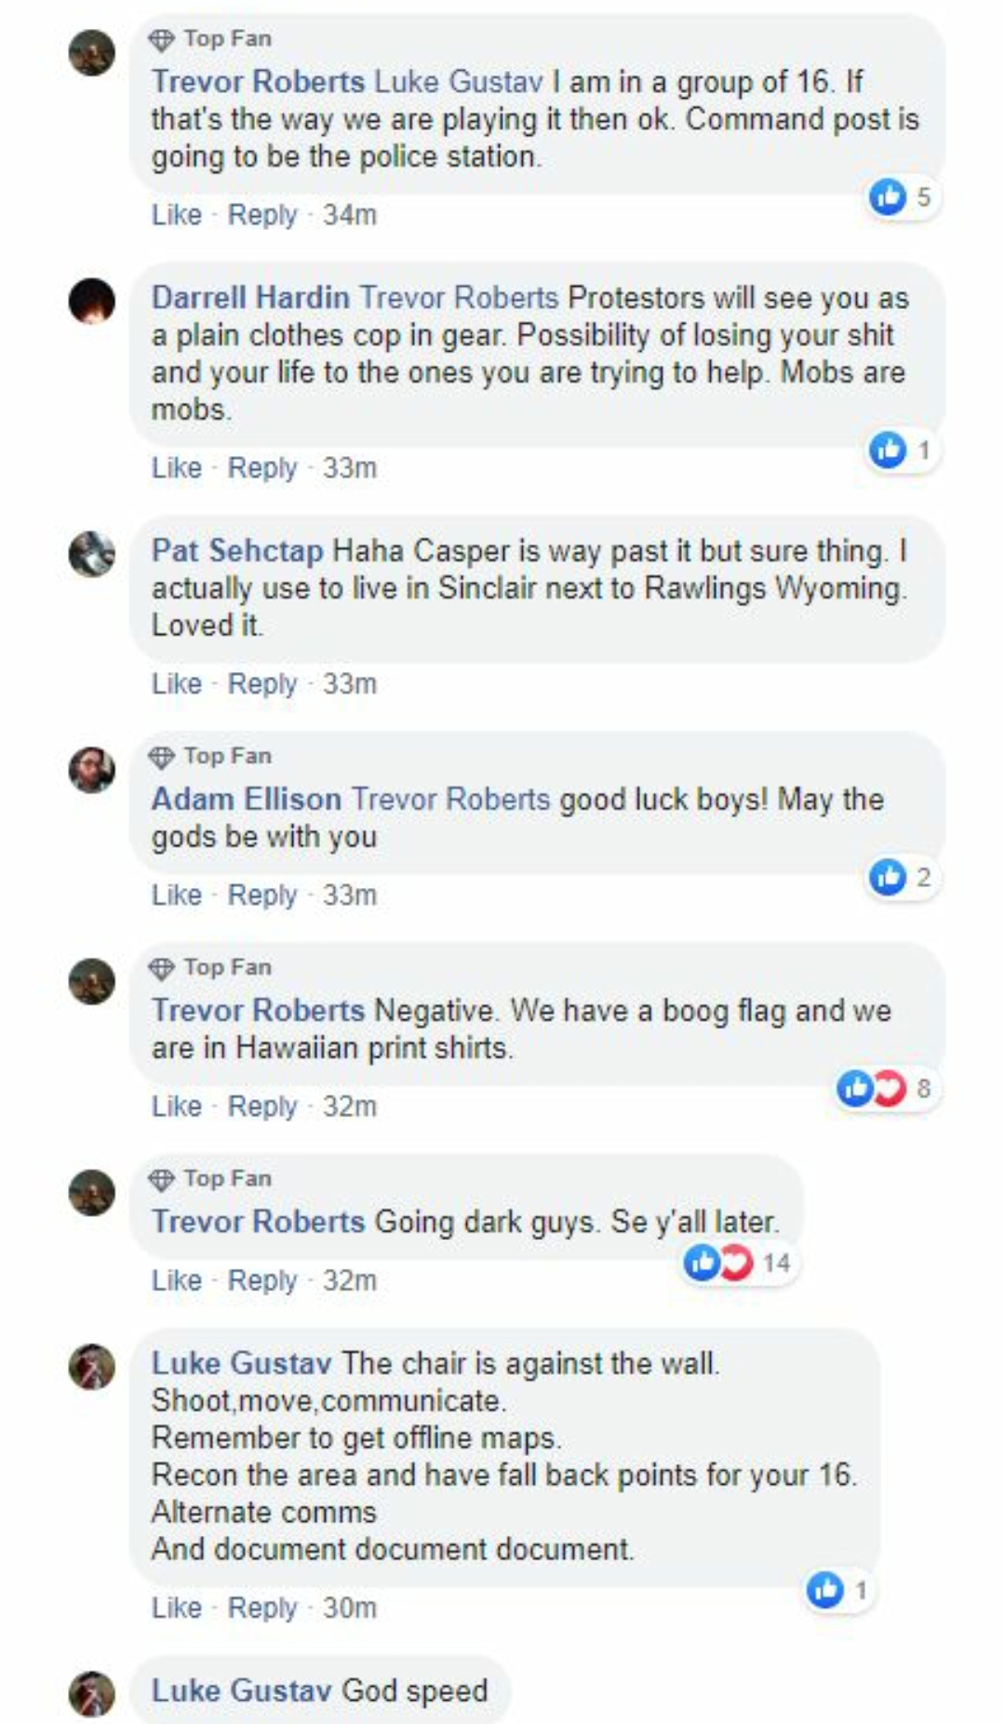Click the 34m timestamp on the first comment

[x=350, y=215]
